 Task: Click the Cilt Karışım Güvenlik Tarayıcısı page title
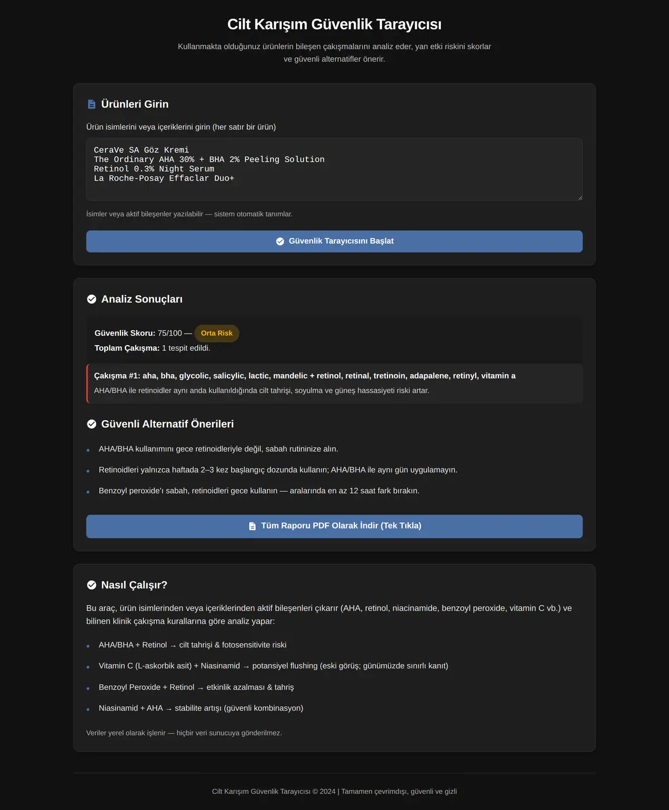334,25
